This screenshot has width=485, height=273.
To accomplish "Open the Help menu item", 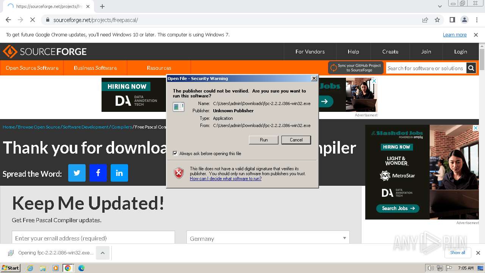I will click(x=353, y=52).
